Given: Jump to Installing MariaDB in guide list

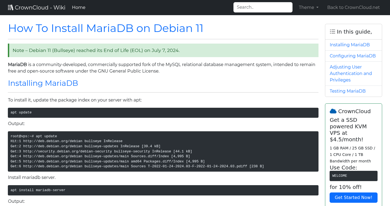Looking at the screenshot, I should [x=349, y=45].
